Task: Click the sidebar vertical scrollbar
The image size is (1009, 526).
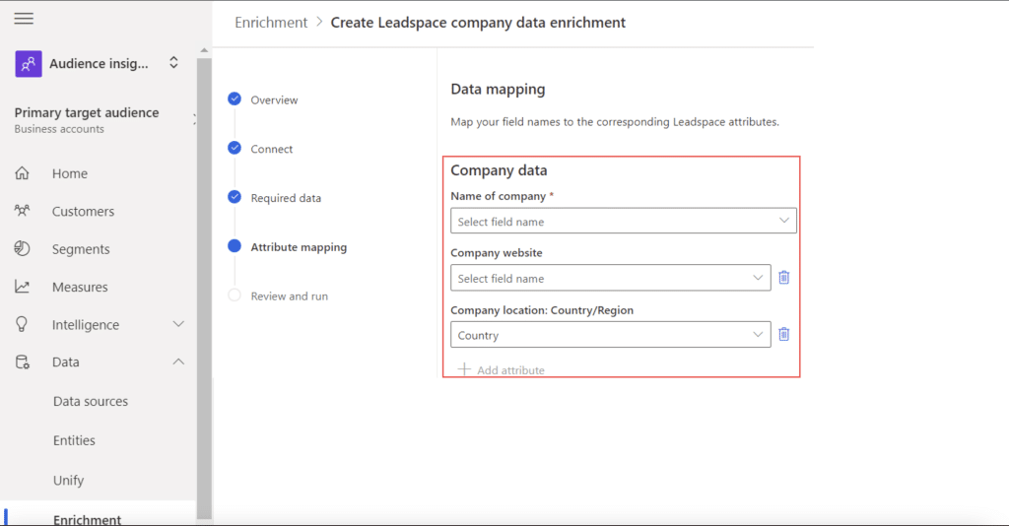Action: [x=204, y=288]
